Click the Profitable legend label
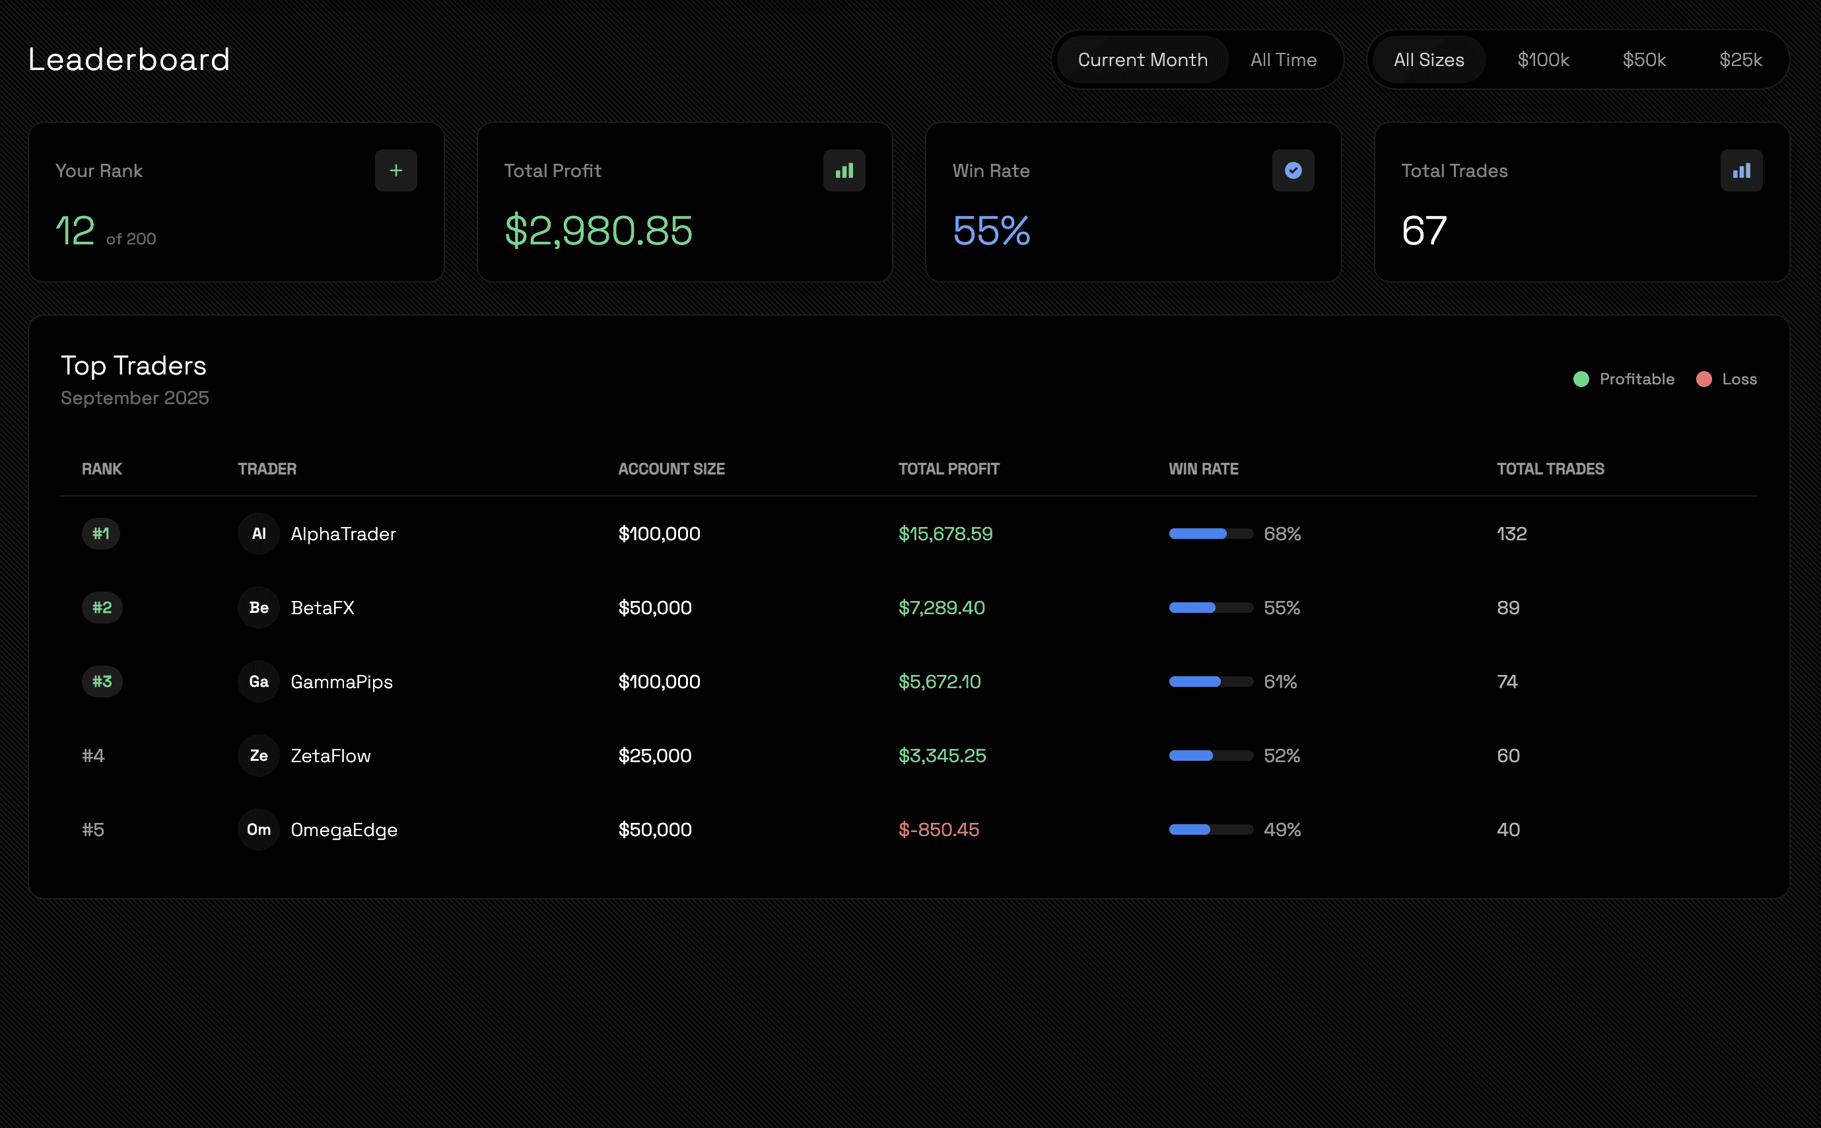This screenshot has width=1821, height=1128. point(1637,379)
